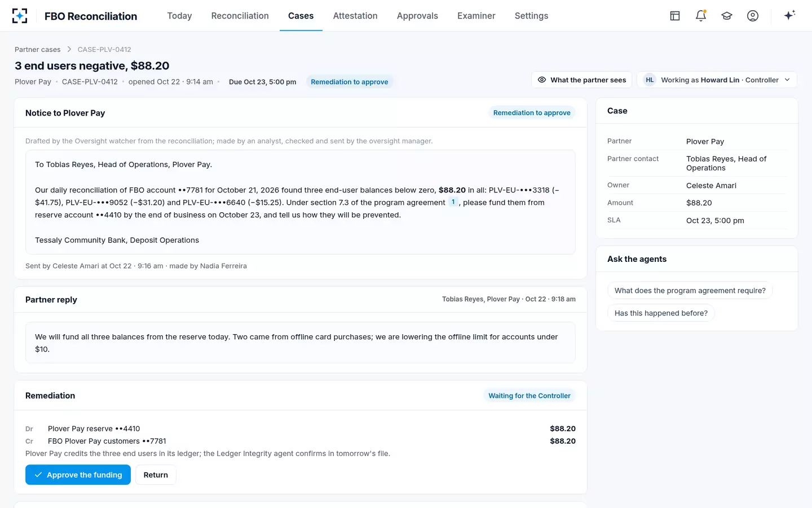812x508 pixels.
Task: Click the Waiting for the Controller badge
Action: point(529,396)
